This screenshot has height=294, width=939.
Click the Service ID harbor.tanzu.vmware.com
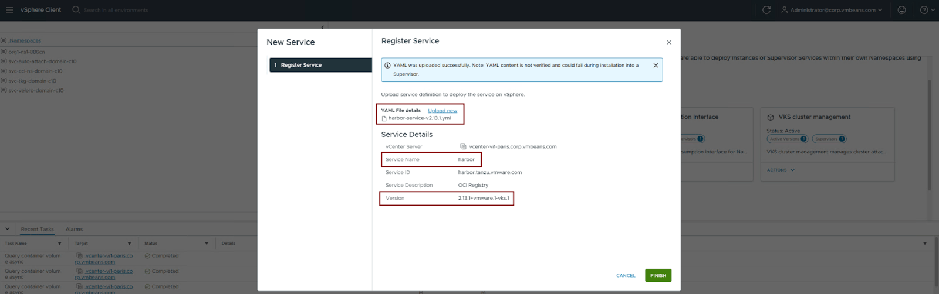(x=490, y=172)
